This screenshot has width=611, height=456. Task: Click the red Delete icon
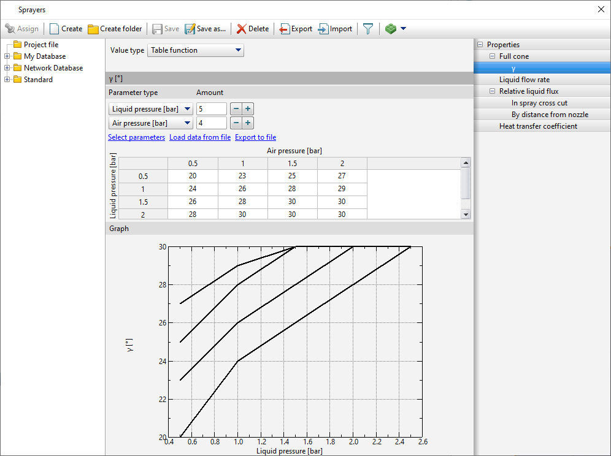242,29
